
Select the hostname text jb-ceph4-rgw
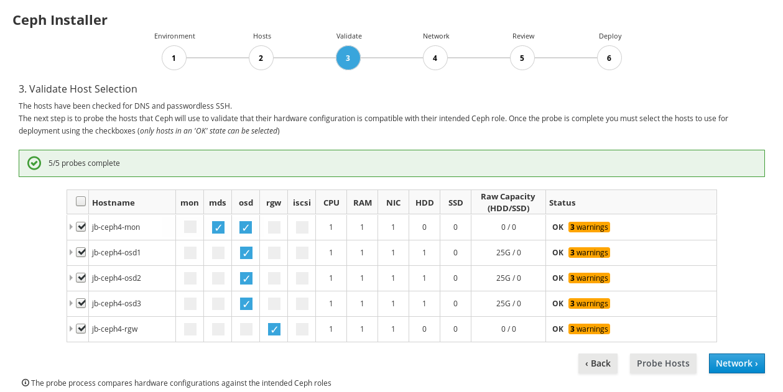click(x=114, y=329)
